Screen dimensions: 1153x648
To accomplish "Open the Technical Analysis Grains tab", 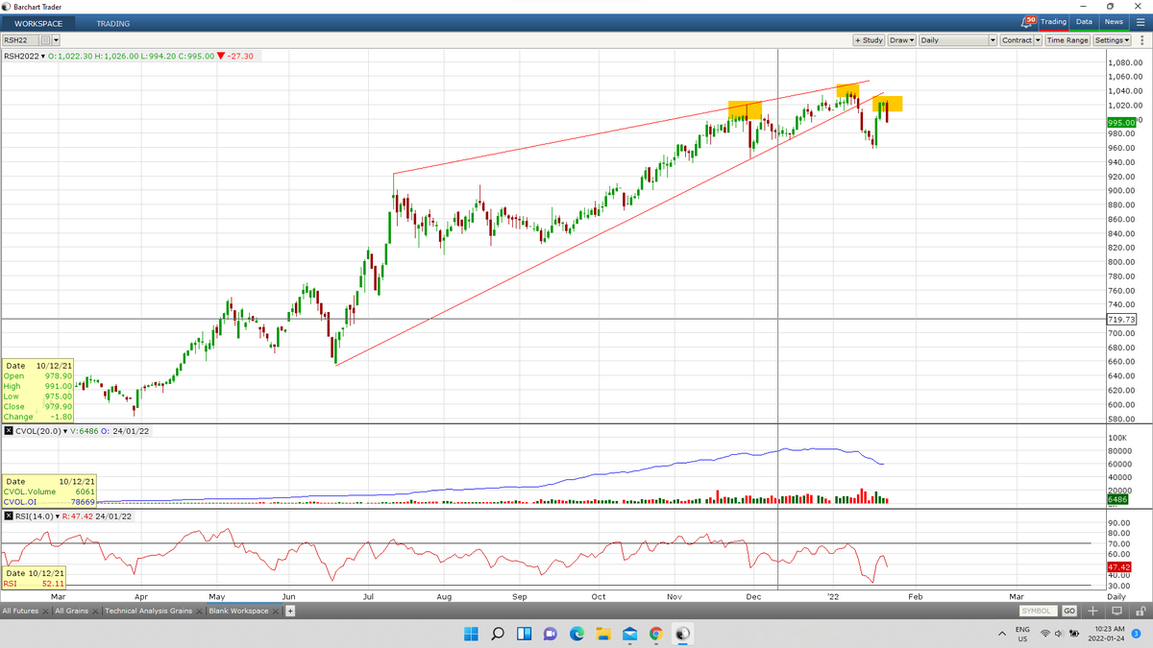I will point(148,611).
